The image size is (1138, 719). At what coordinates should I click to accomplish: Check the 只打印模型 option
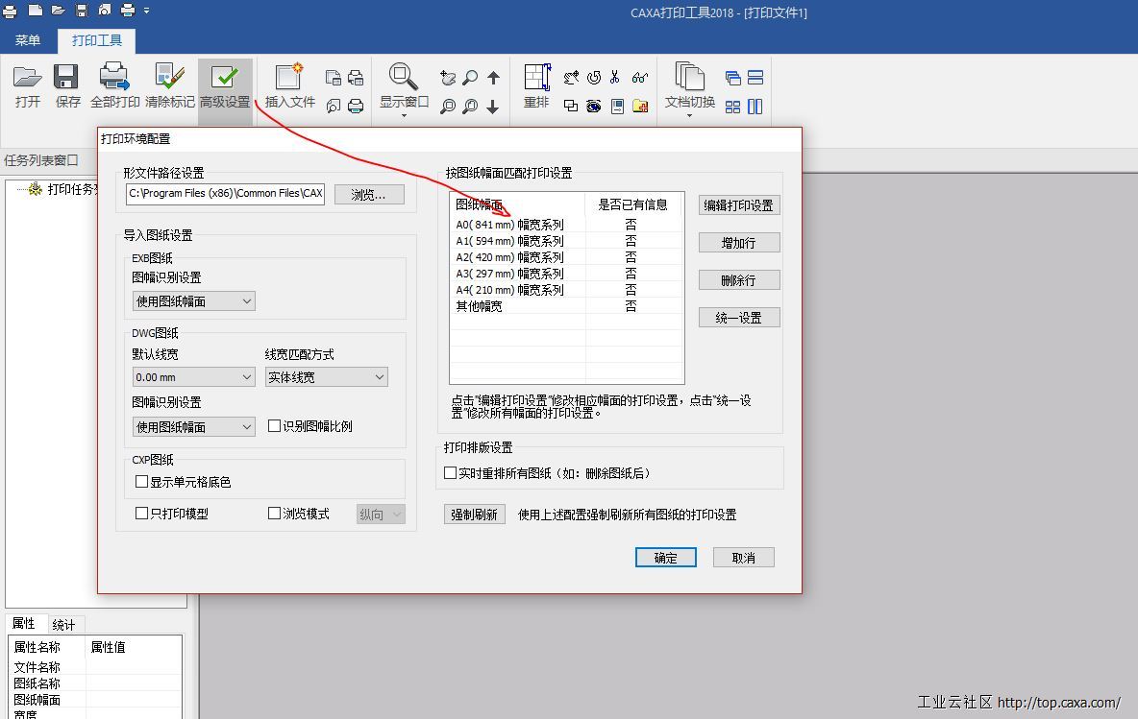(142, 514)
